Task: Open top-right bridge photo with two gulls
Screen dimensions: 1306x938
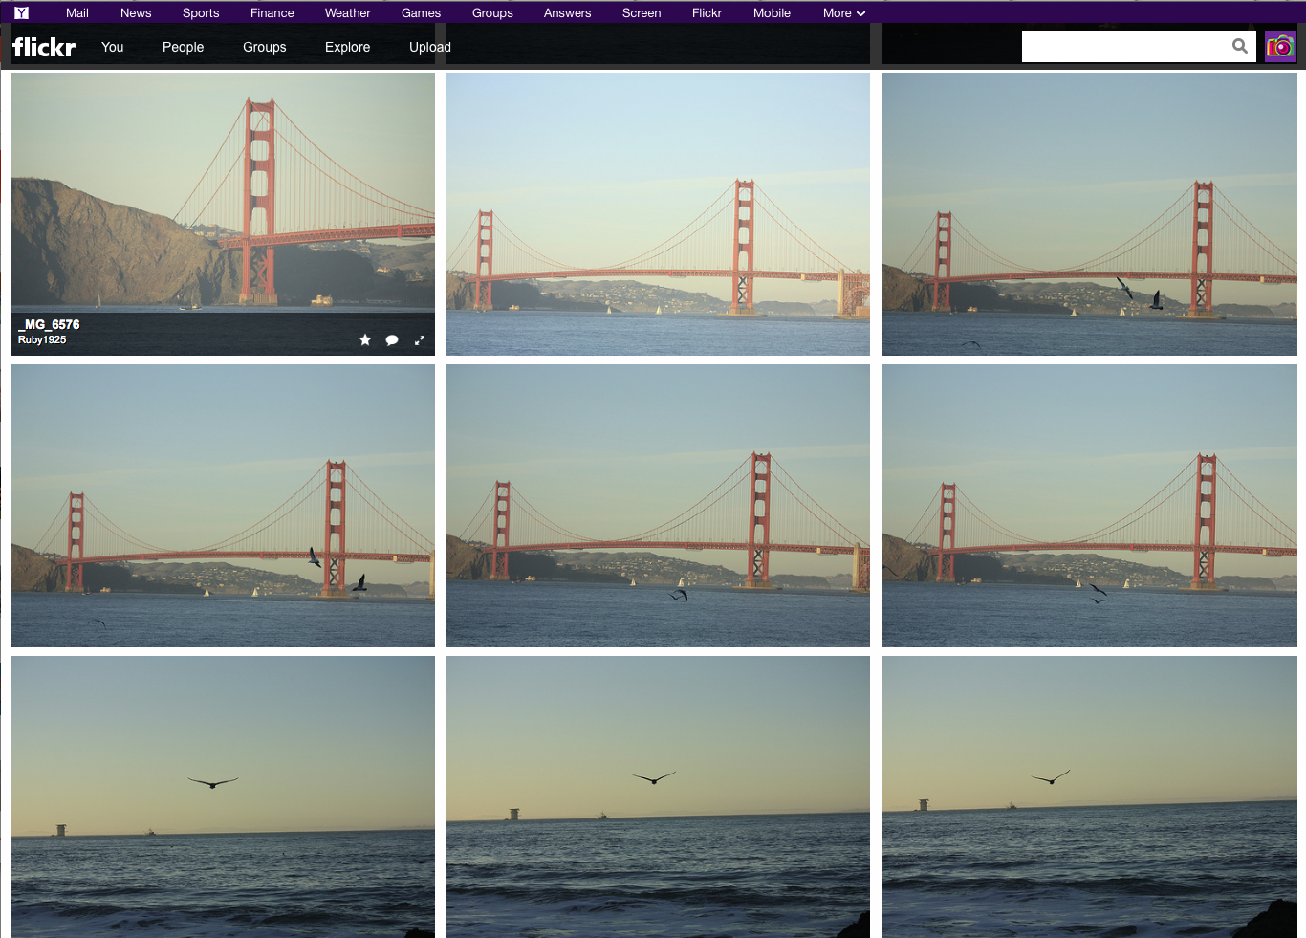Action: (x=1089, y=214)
